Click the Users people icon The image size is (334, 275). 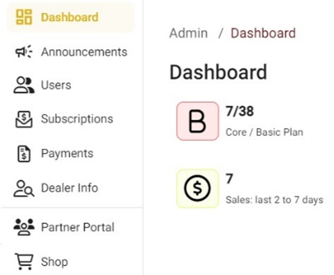(x=24, y=85)
